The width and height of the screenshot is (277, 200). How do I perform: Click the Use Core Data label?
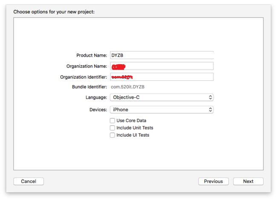pos(131,120)
